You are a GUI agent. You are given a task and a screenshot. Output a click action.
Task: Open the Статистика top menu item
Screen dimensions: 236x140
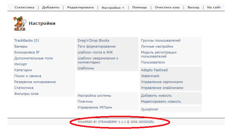click(25, 7)
